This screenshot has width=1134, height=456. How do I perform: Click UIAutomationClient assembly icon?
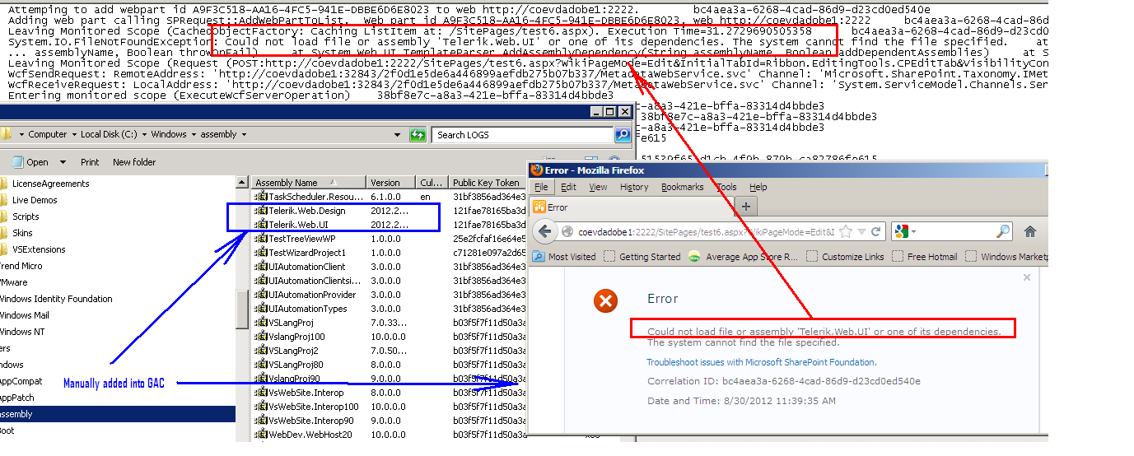coord(261,267)
